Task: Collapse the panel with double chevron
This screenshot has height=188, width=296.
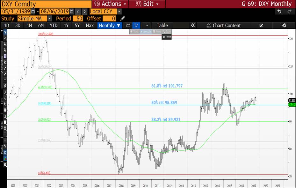Action: pos(193,25)
